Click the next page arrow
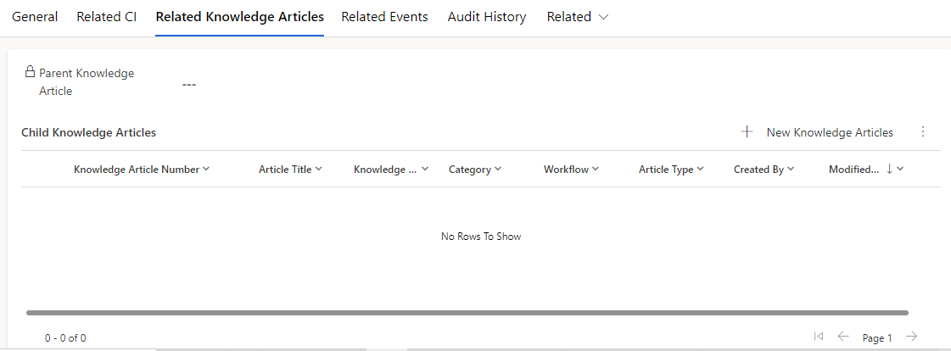951x351 pixels. [911, 337]
